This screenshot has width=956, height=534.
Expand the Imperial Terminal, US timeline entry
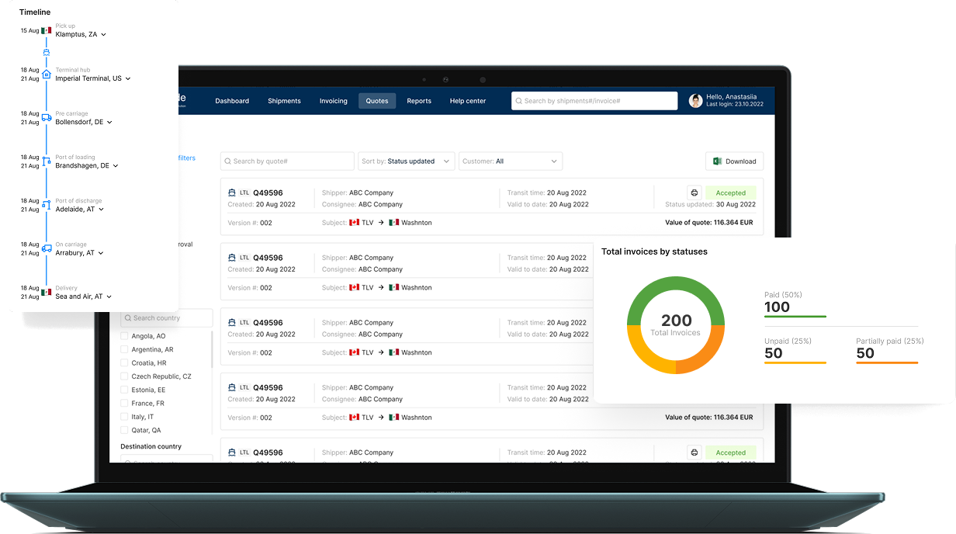[x=128, y=78]
